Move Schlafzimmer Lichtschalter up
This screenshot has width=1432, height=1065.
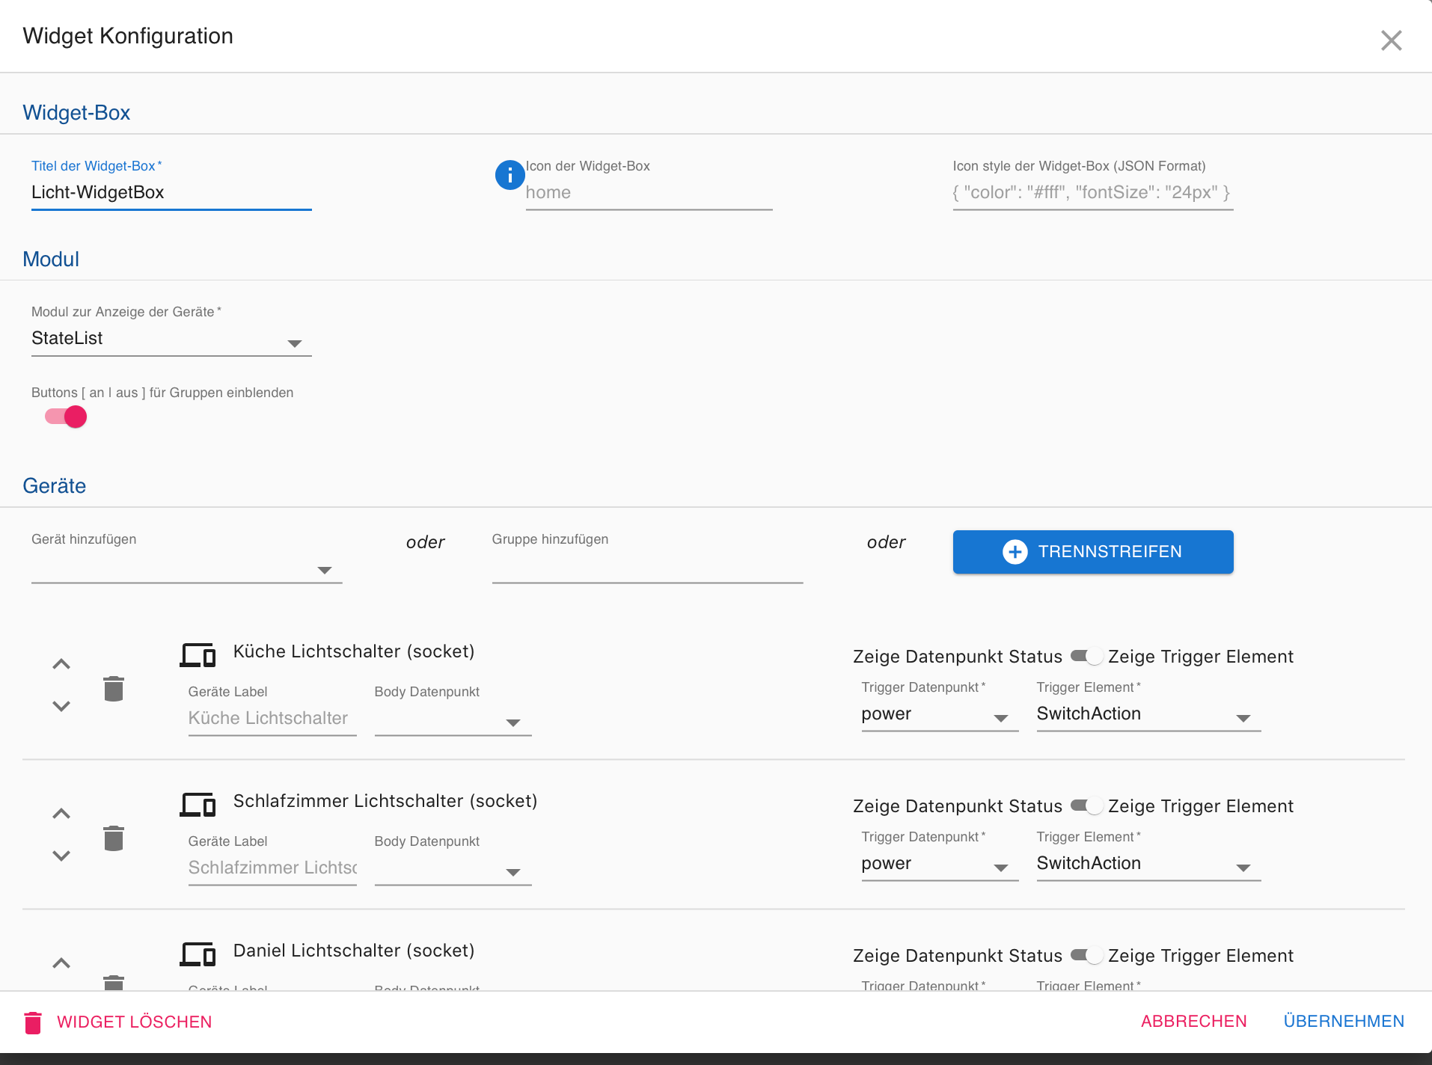pos(61,814)
